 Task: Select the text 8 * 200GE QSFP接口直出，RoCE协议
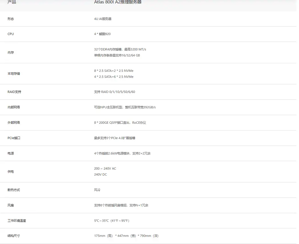pyautogui.click(x=120, y=123)
